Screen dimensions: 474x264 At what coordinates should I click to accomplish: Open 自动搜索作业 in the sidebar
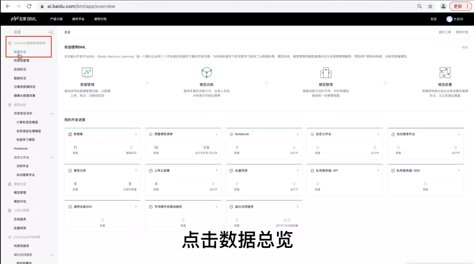[26, 175]
